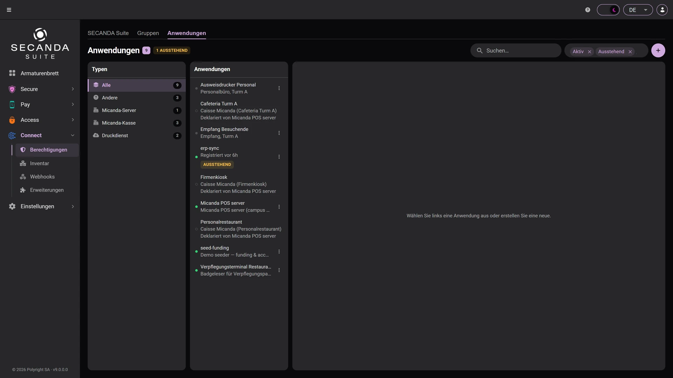Select the Andere type filter
The height and width of the screenshot is (378, 673).
pos(137,98)
